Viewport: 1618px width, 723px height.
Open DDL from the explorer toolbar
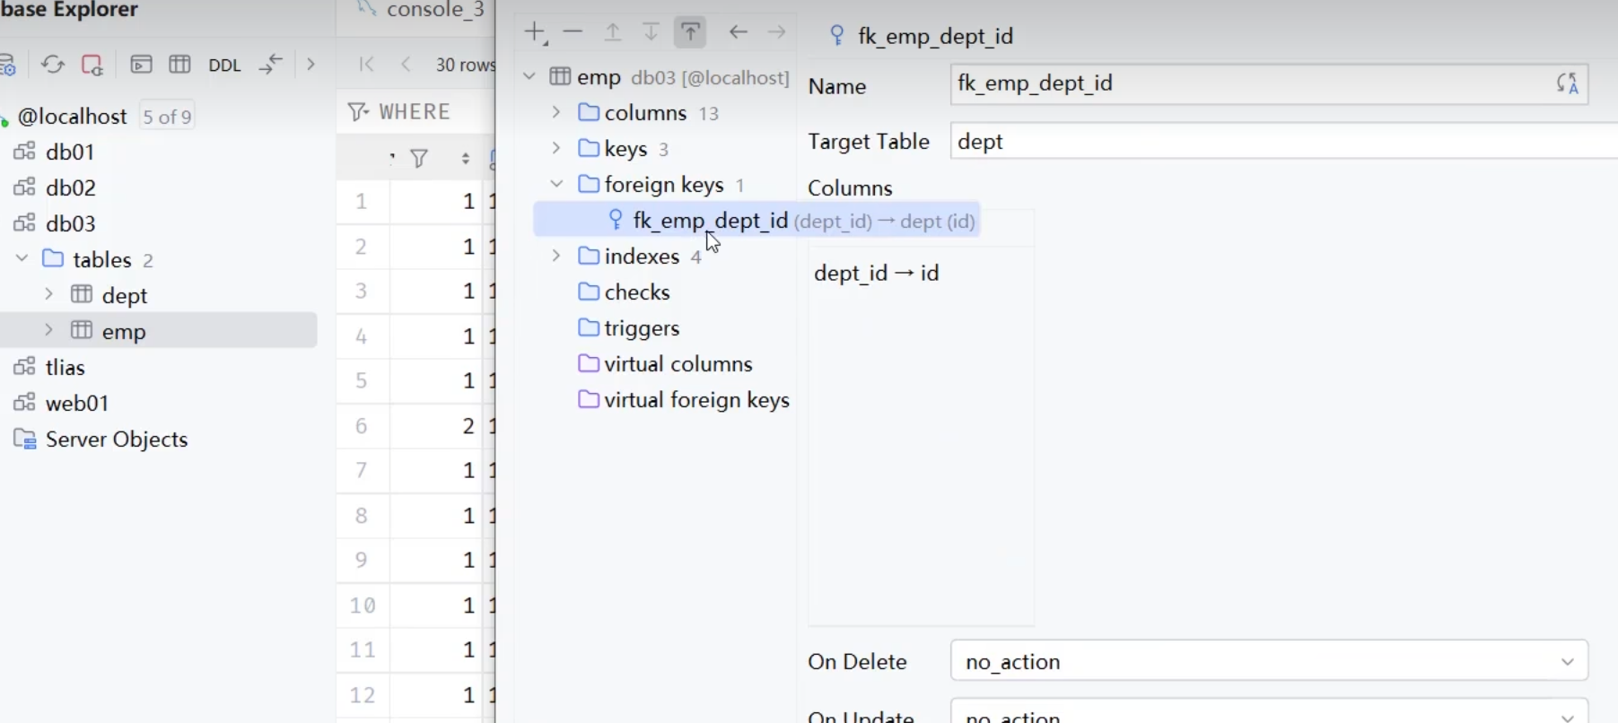coord(224,65)
